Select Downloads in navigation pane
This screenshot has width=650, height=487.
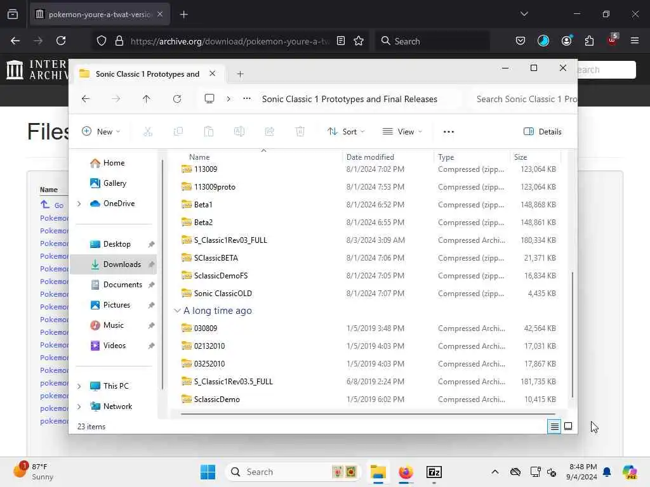[x=113, y=264]
